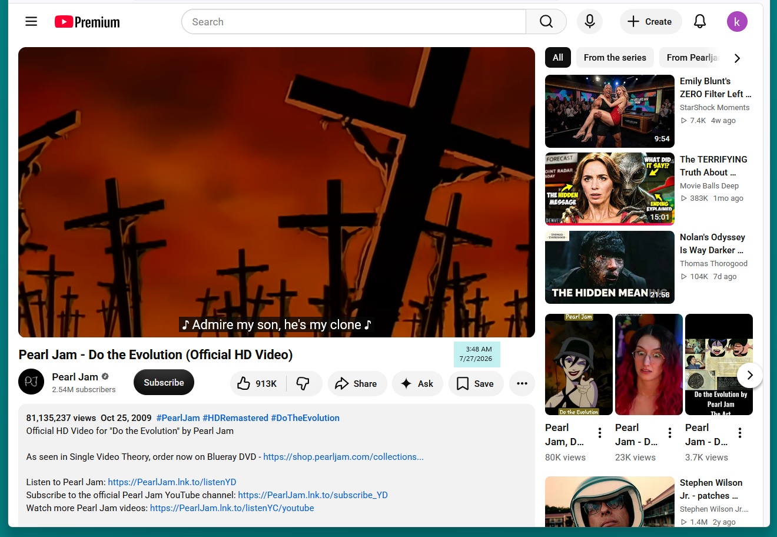Screen dimensions: 777x537
Task: Click the magnifier search button
Action: pos(546,22)
